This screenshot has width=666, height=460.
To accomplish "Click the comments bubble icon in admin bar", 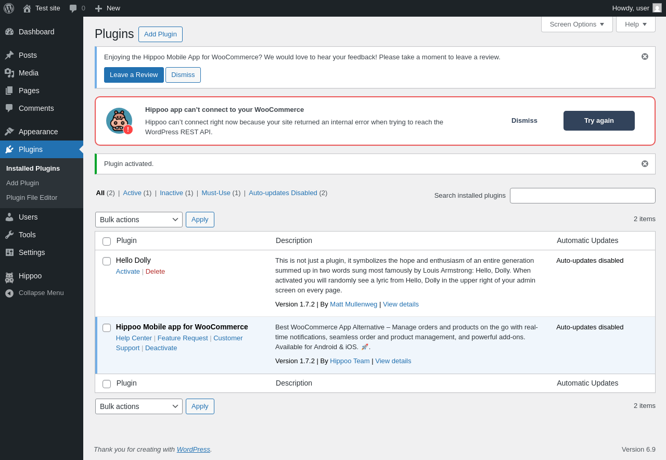I will point(73,8).
